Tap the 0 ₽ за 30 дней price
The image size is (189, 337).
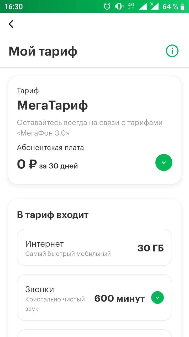click(48, 165)
